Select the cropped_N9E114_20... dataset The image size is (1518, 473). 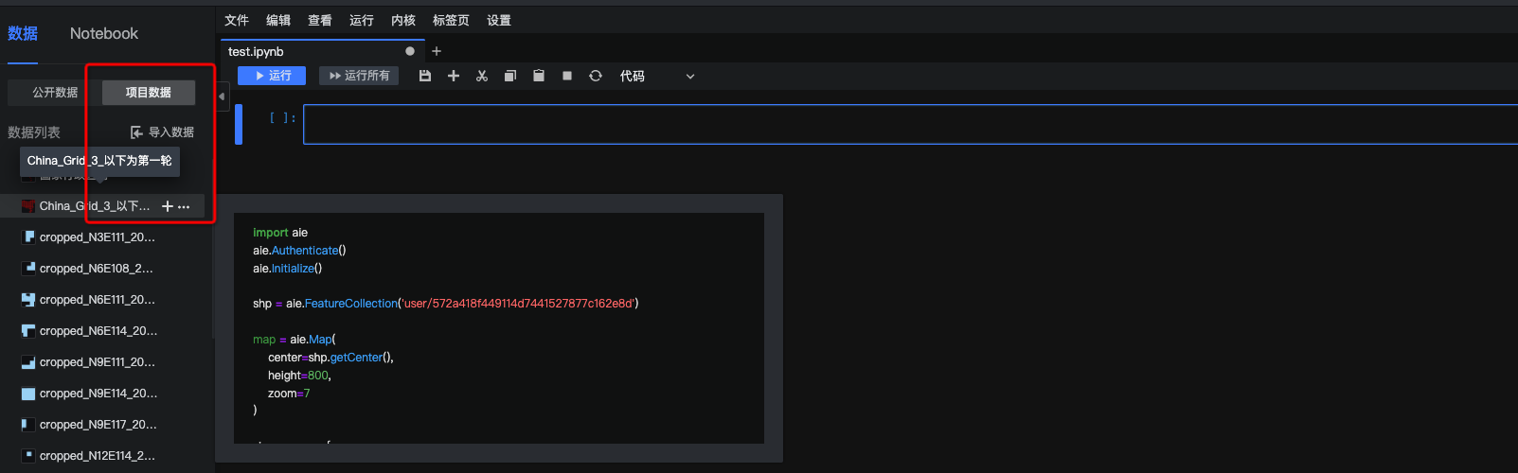pyautogui.click(x=98, y=394)
